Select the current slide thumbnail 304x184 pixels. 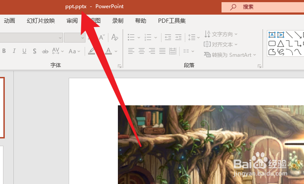coord(2,107)
